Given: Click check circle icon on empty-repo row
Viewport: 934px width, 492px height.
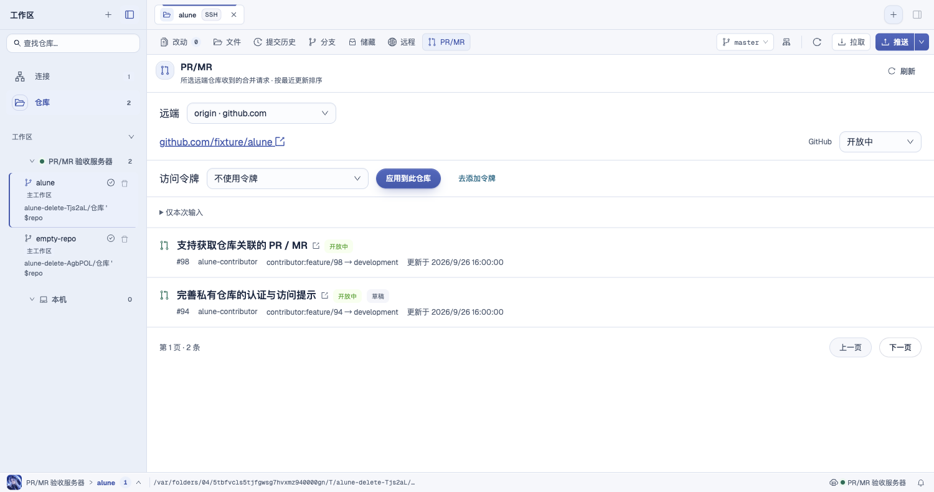Looking at the screenshot, I should tap(111, 239).
